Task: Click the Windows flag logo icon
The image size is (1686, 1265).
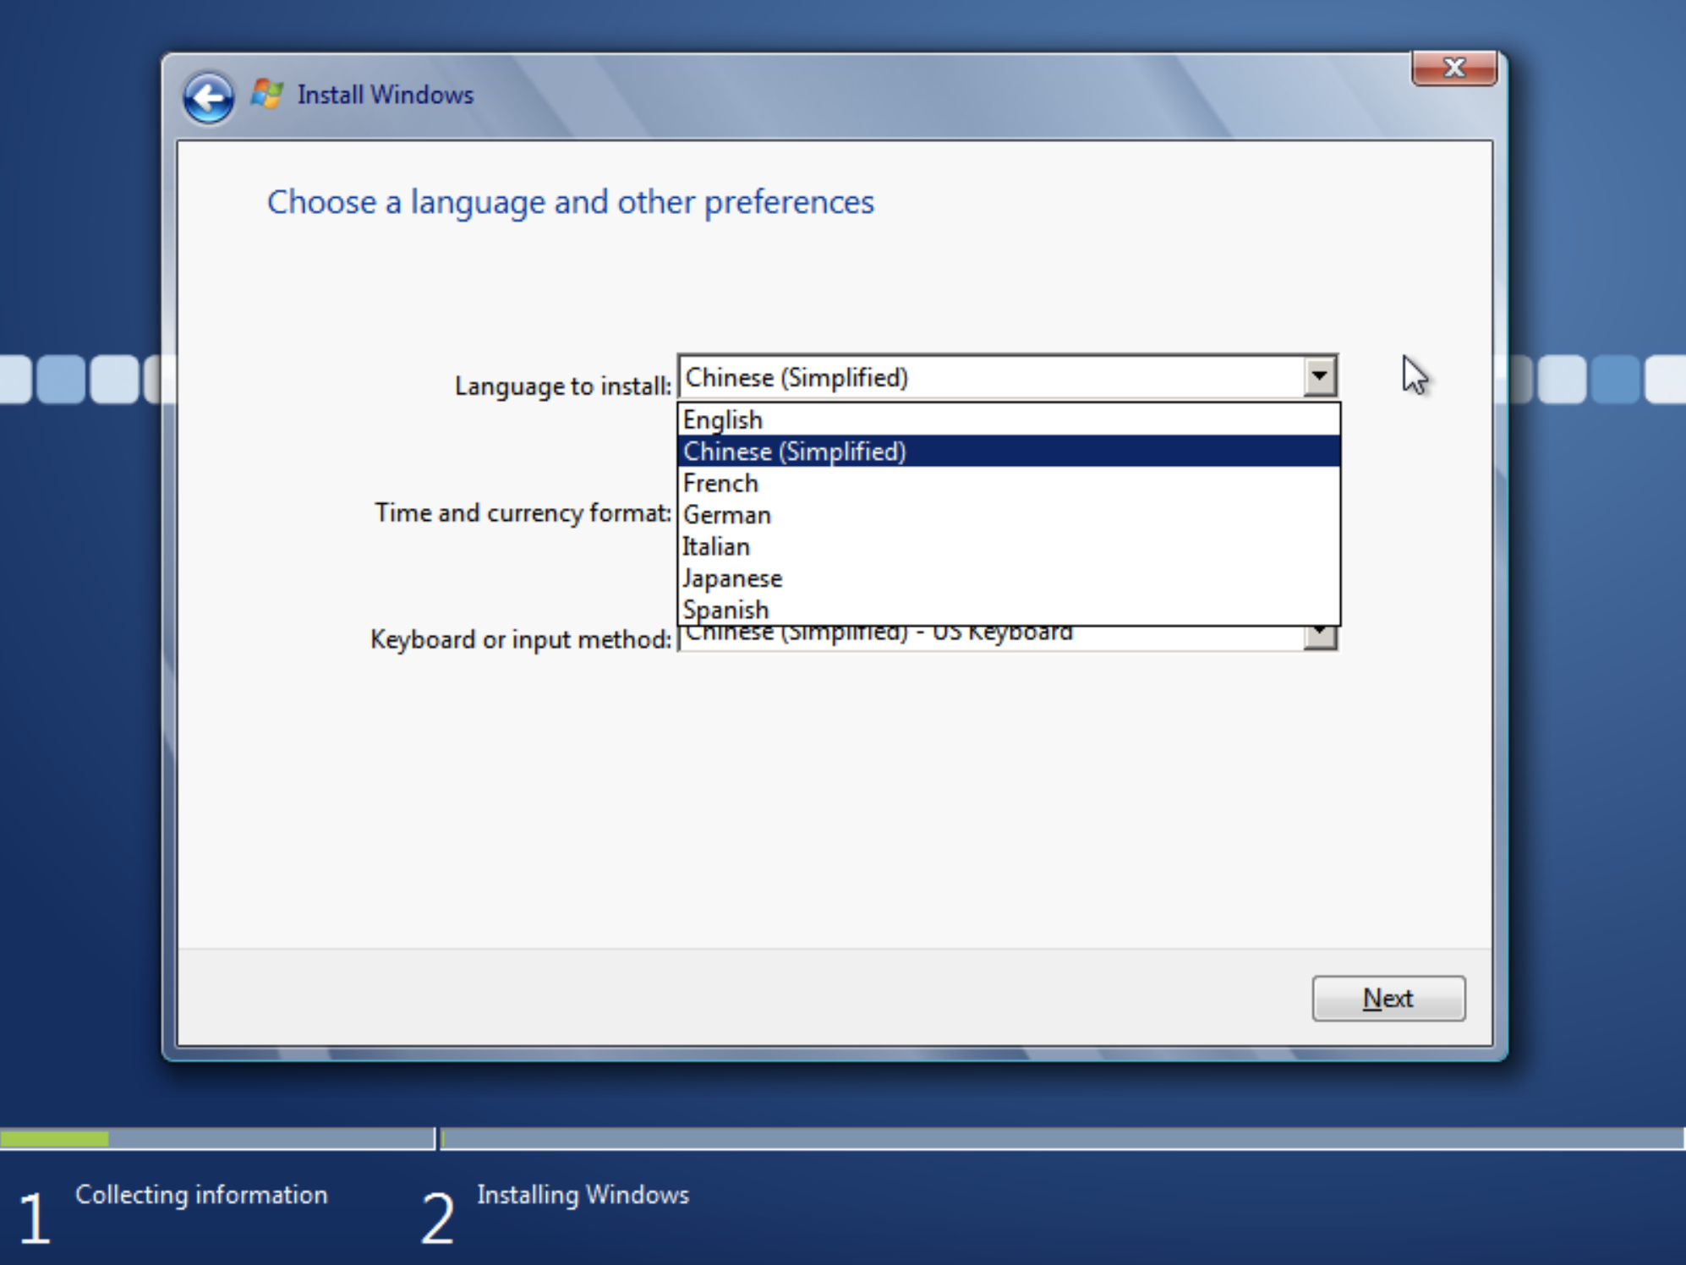Action: pos(267,94)
